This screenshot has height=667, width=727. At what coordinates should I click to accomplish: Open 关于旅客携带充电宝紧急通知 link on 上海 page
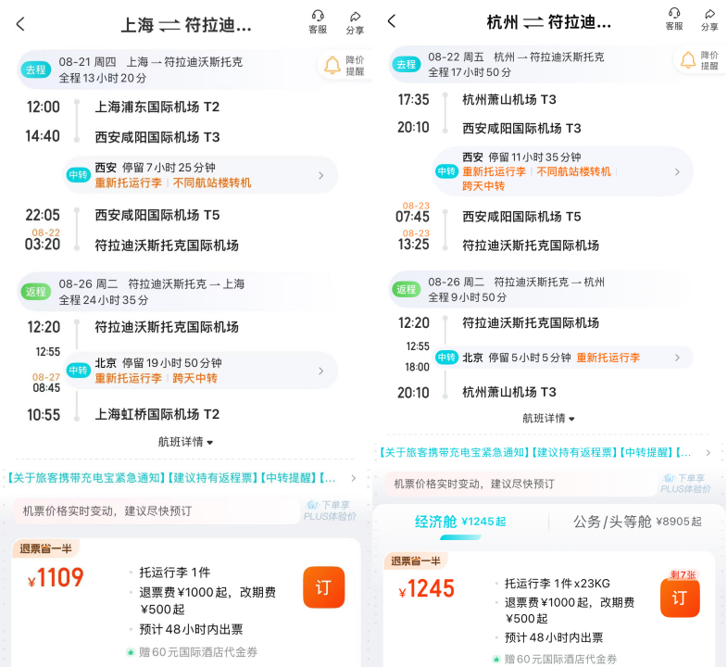click(x=86, y=478)
